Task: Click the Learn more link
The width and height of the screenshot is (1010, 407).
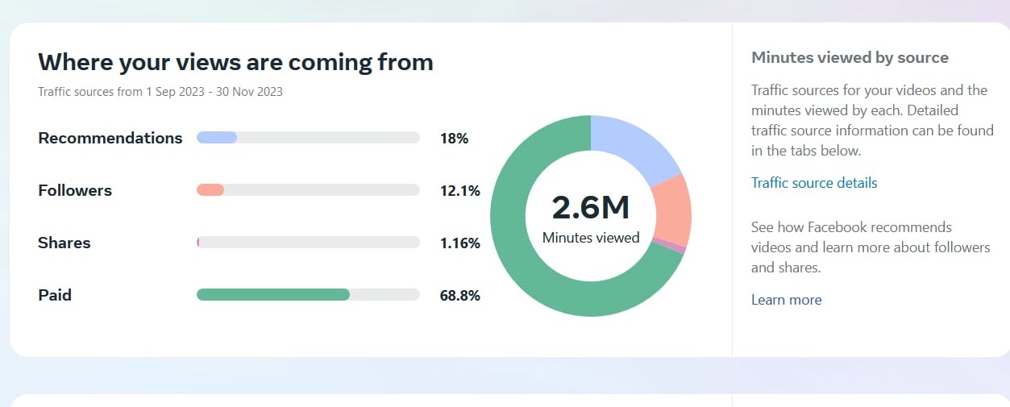Action: (786, 300)
